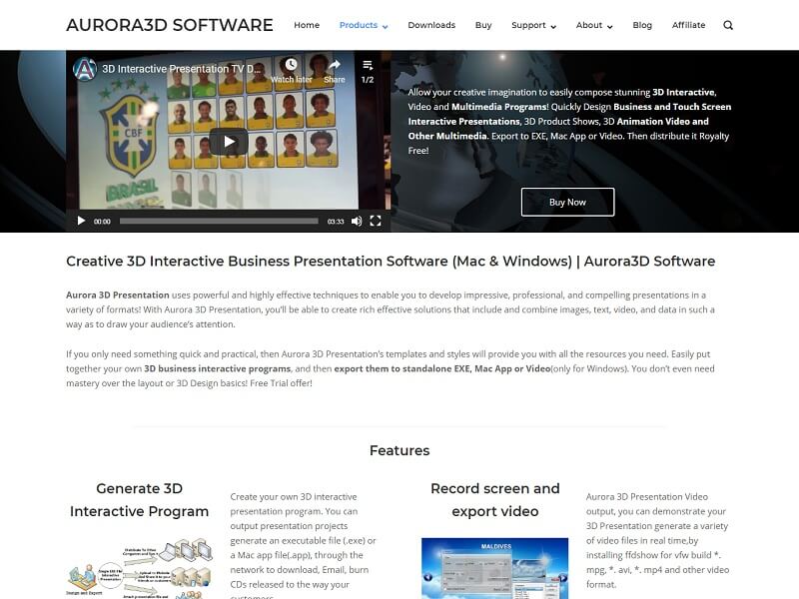This screenshot has width=799, height=599.
Task: Click the Maldives screen recording thumbnail
Action: [494, 568]
